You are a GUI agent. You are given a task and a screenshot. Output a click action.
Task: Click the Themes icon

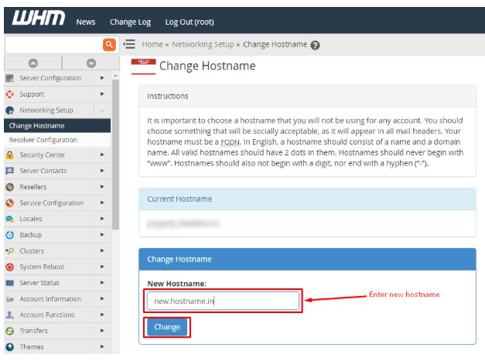click(9, 347)
